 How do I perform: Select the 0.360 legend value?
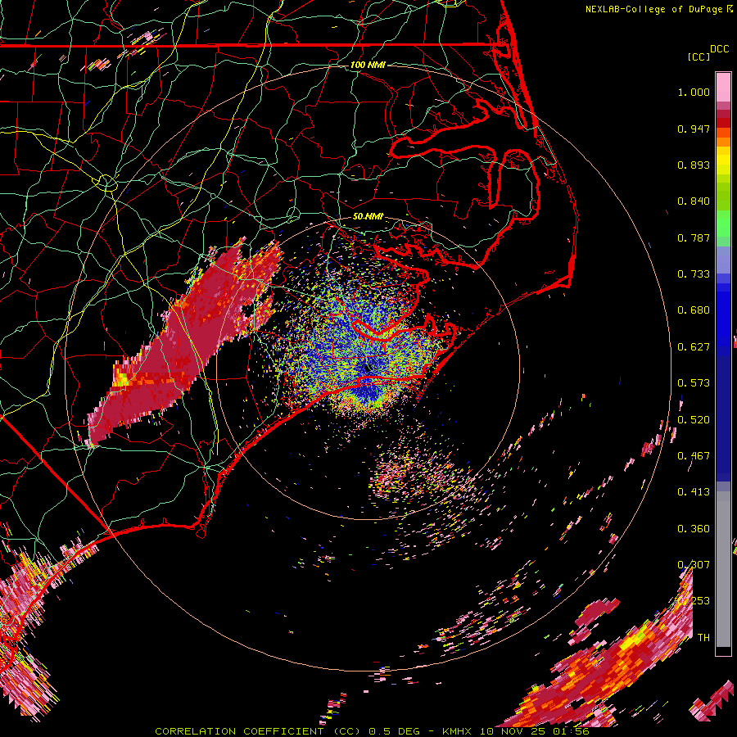click(694, 529)
